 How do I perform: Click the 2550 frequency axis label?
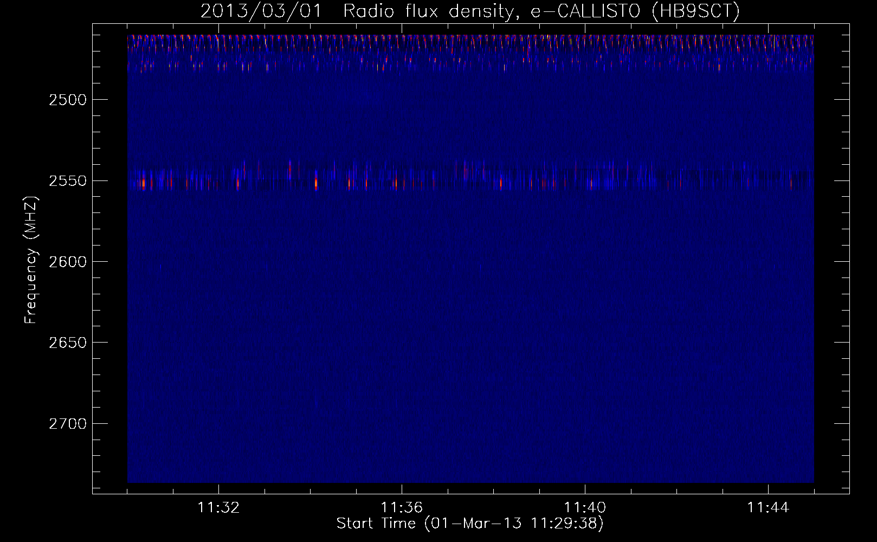click(x=68, y=181)
